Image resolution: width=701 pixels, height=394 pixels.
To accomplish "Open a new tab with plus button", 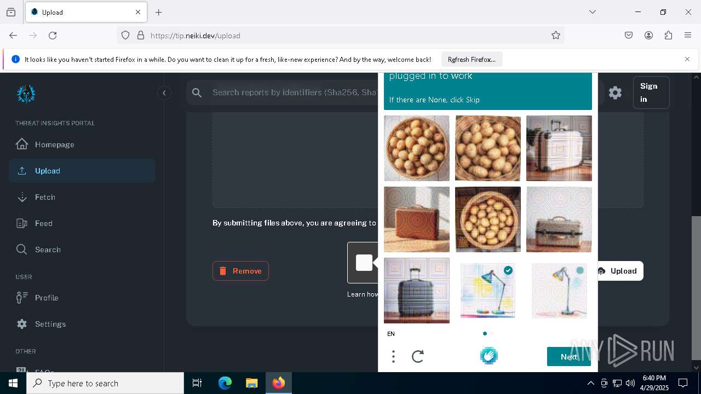I will (x=159, y=12).
